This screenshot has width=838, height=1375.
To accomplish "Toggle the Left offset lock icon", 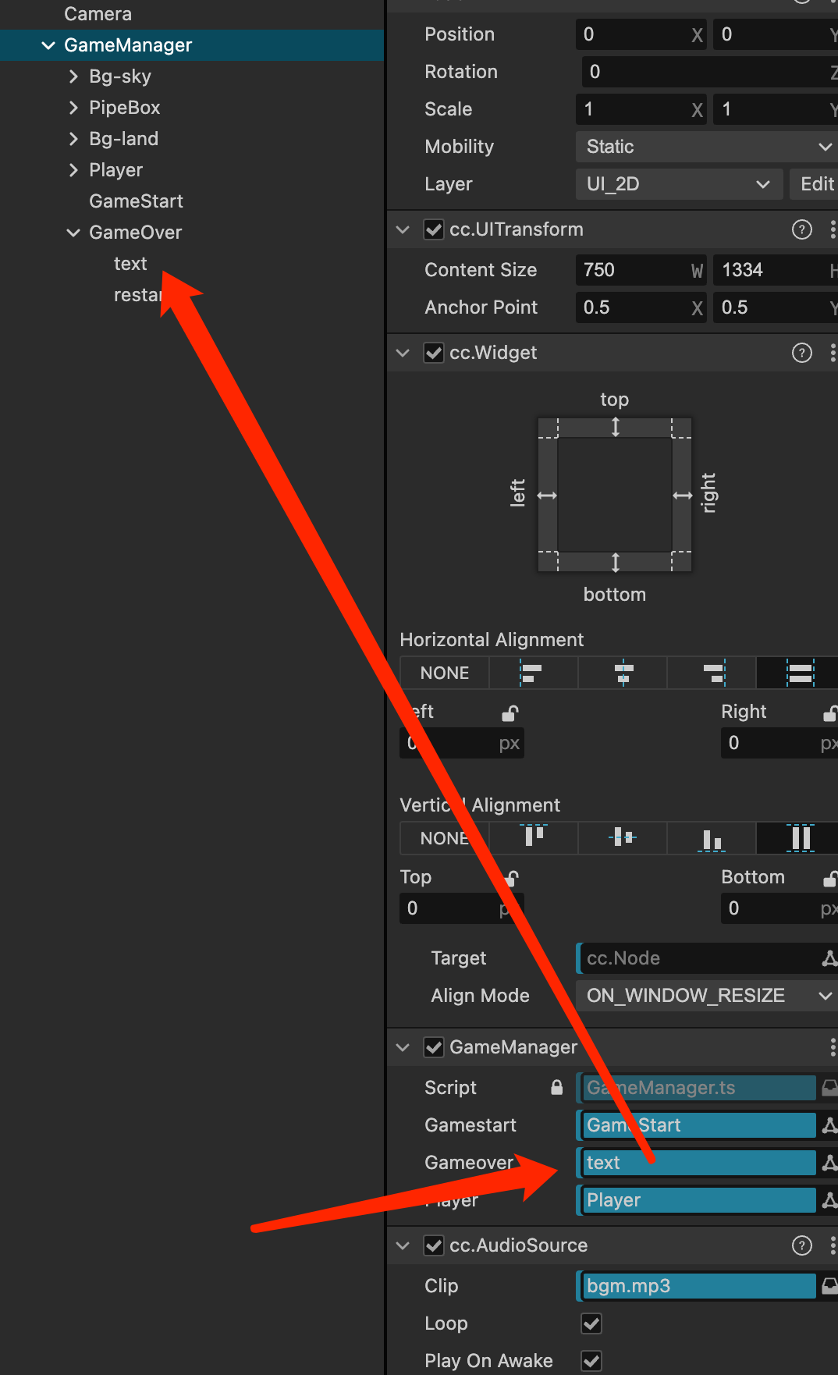I will pyautogui.click(x=510, y=712).
